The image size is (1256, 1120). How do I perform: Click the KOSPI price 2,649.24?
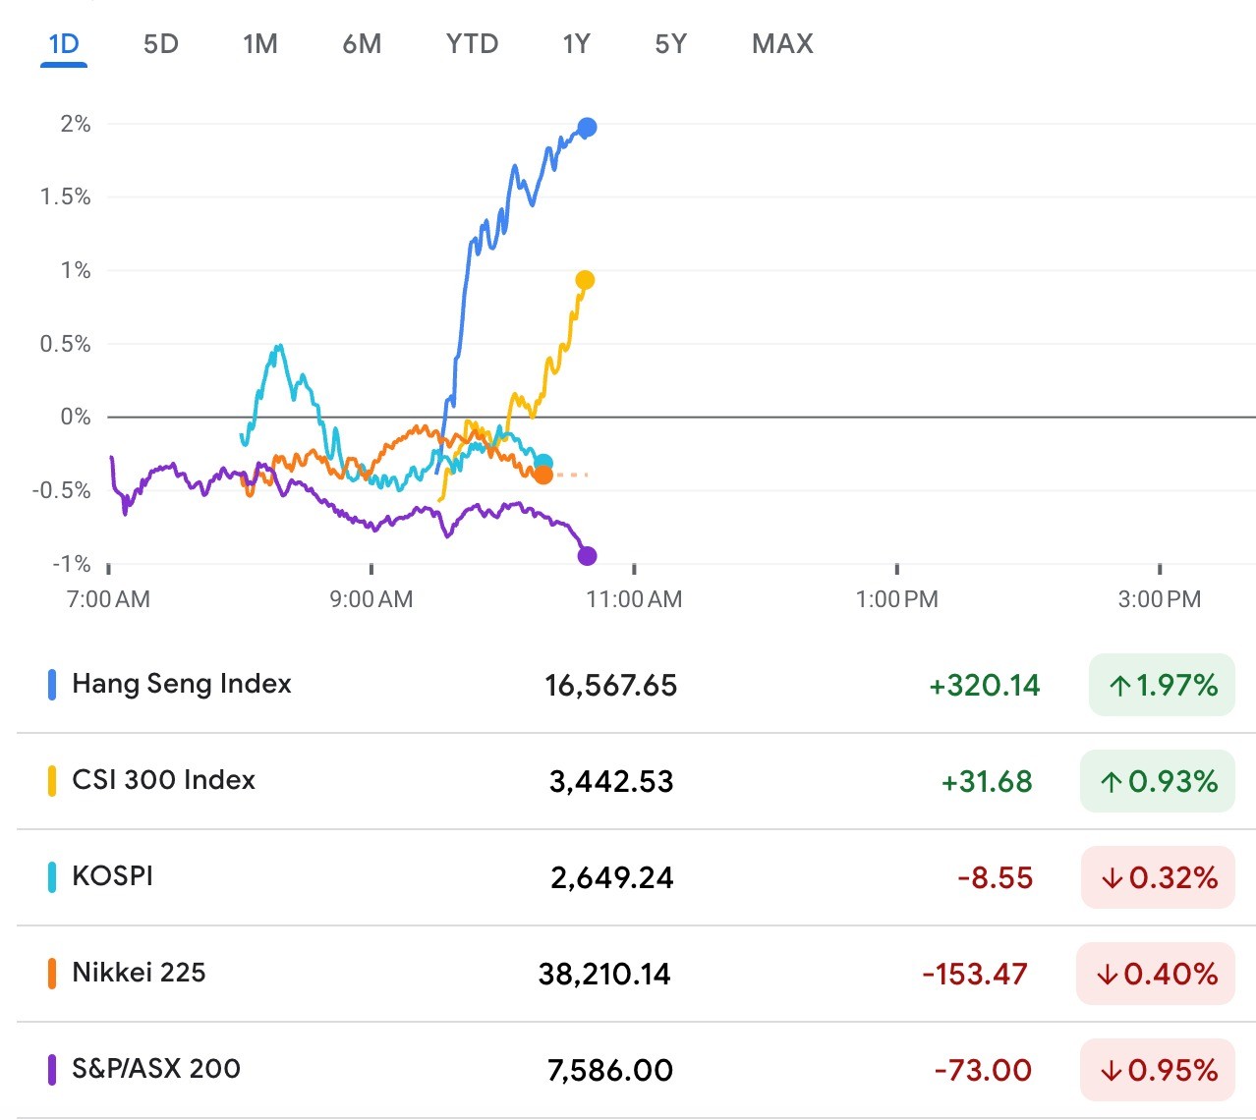(x=611, y=878)
